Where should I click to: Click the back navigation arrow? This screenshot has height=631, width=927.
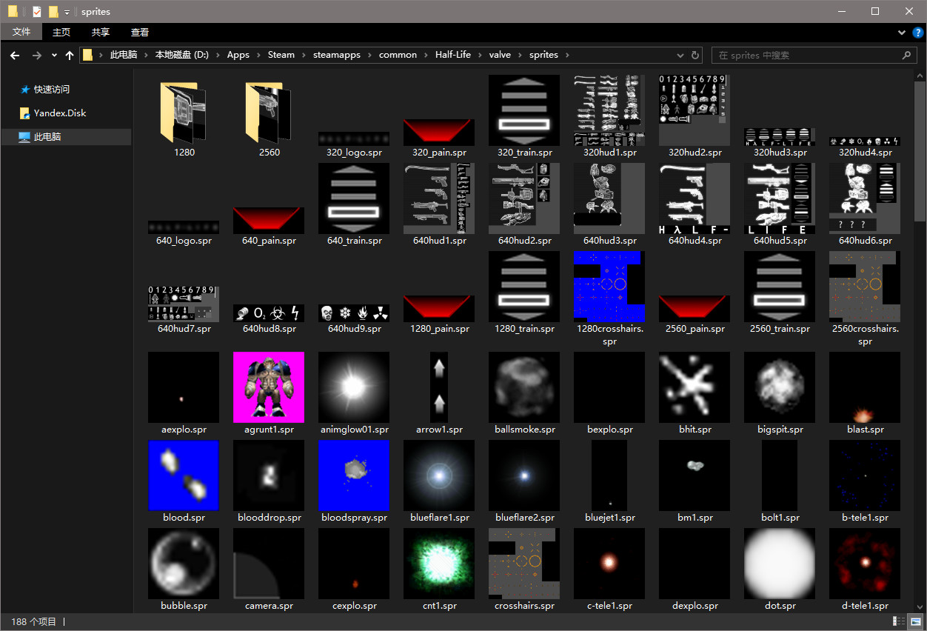15,55
